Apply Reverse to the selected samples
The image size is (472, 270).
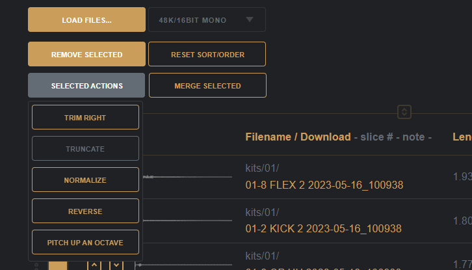pyautogui.click(x=85, y=211)
